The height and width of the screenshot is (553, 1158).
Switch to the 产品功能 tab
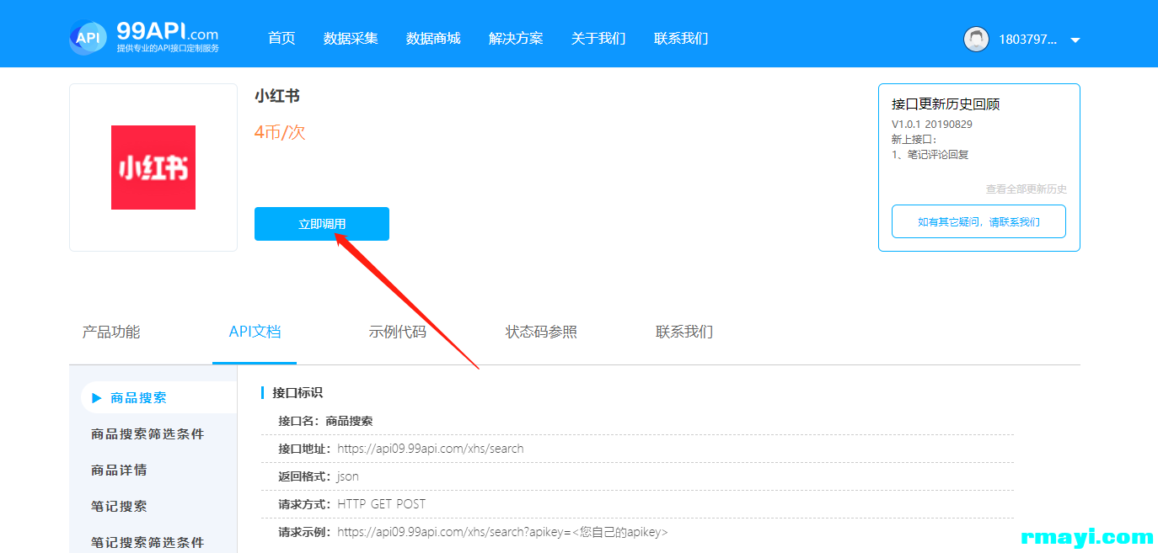pos(111,332)
